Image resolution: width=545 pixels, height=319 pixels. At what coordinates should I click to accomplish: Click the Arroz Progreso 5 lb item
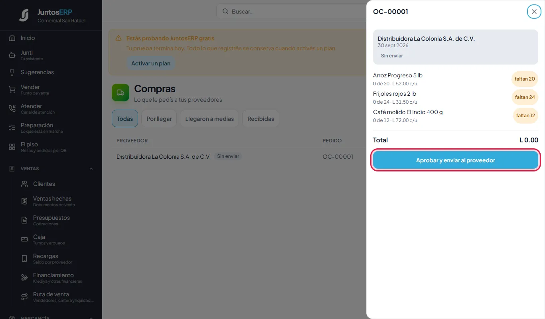pos(398,75)
